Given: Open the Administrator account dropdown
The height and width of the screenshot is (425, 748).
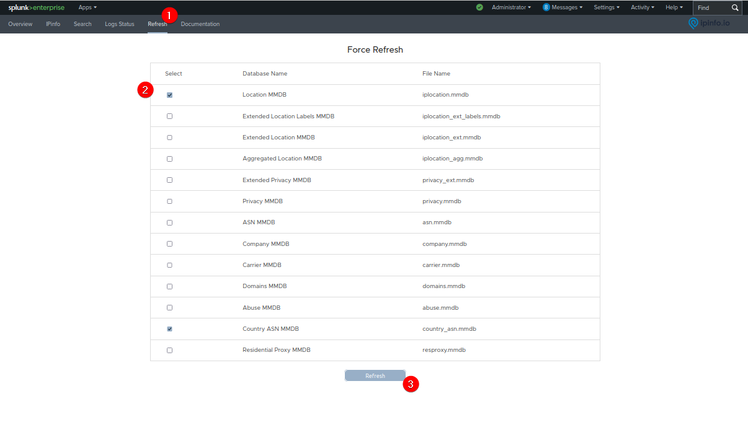Looking at the screenshot, I should click(510, 7).
